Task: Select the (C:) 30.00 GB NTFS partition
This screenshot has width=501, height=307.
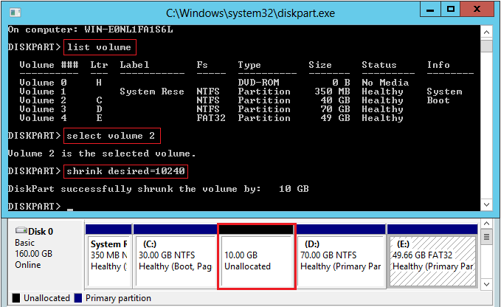Action: 174,258
